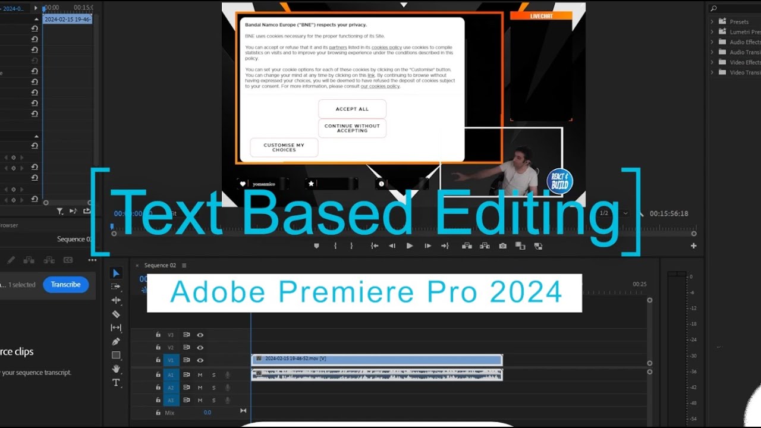Viewport: 761px width, 428px height.
Task: Add a marker in Program monitor
Action: point(316,246)
